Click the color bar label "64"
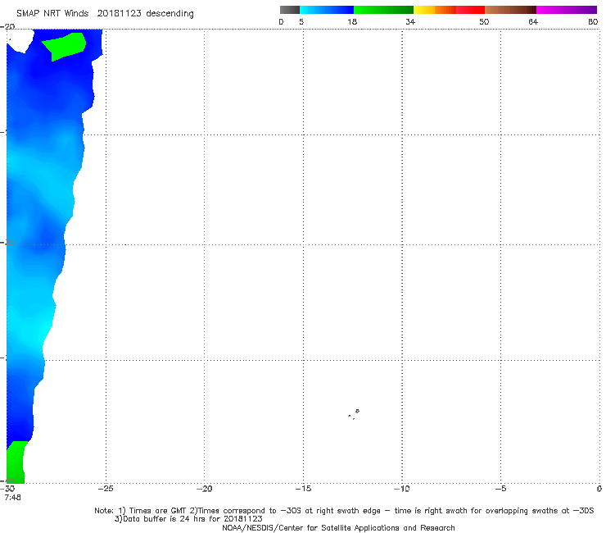This screenshot has height=533, width=606. (x=533, y=22)
